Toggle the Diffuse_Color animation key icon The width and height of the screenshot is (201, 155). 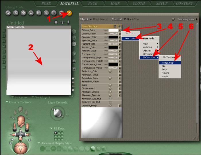[106, 30]
